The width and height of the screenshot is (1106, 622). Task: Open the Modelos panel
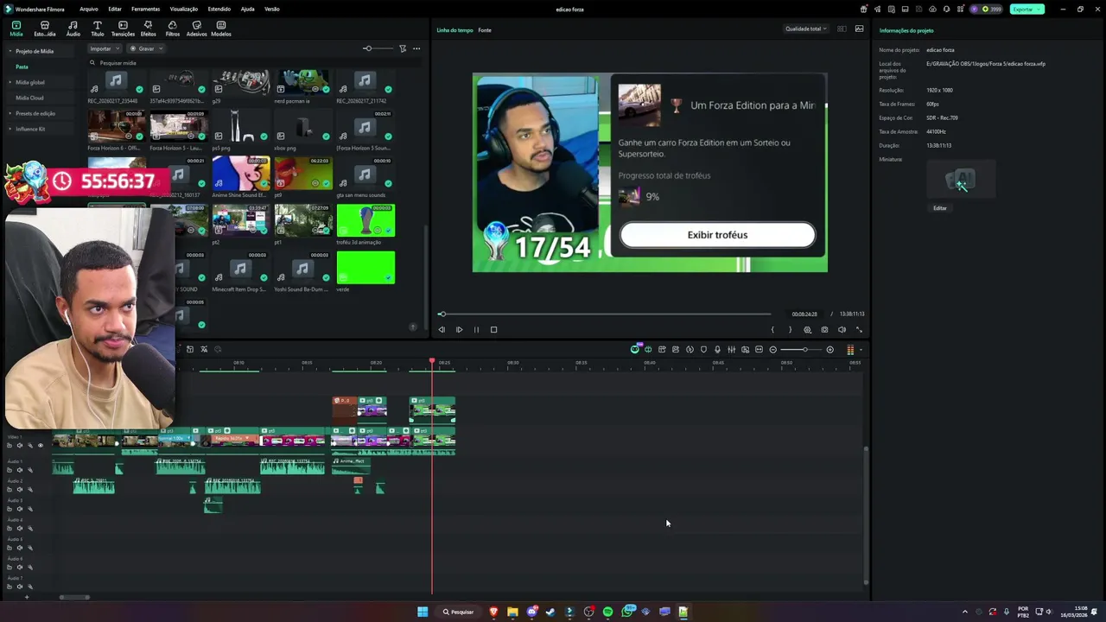click(221, 29)
